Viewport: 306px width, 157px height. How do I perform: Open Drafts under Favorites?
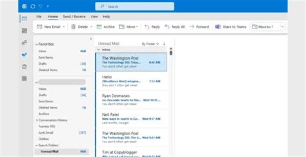[x=42, y=64]
